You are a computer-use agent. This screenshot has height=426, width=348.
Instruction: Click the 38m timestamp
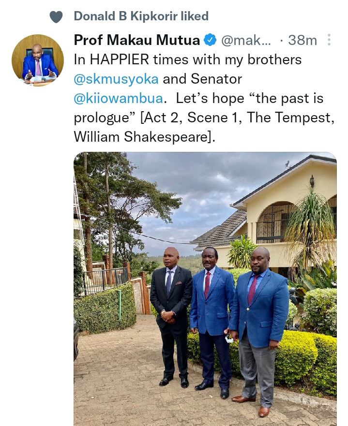(x=303, y=40)
